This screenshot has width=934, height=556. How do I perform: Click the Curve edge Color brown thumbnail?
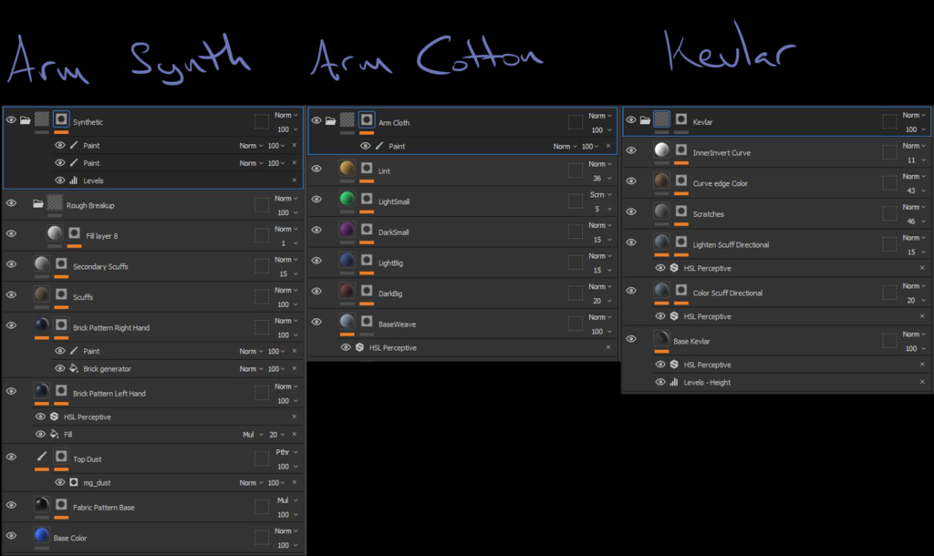pos(662,180)
